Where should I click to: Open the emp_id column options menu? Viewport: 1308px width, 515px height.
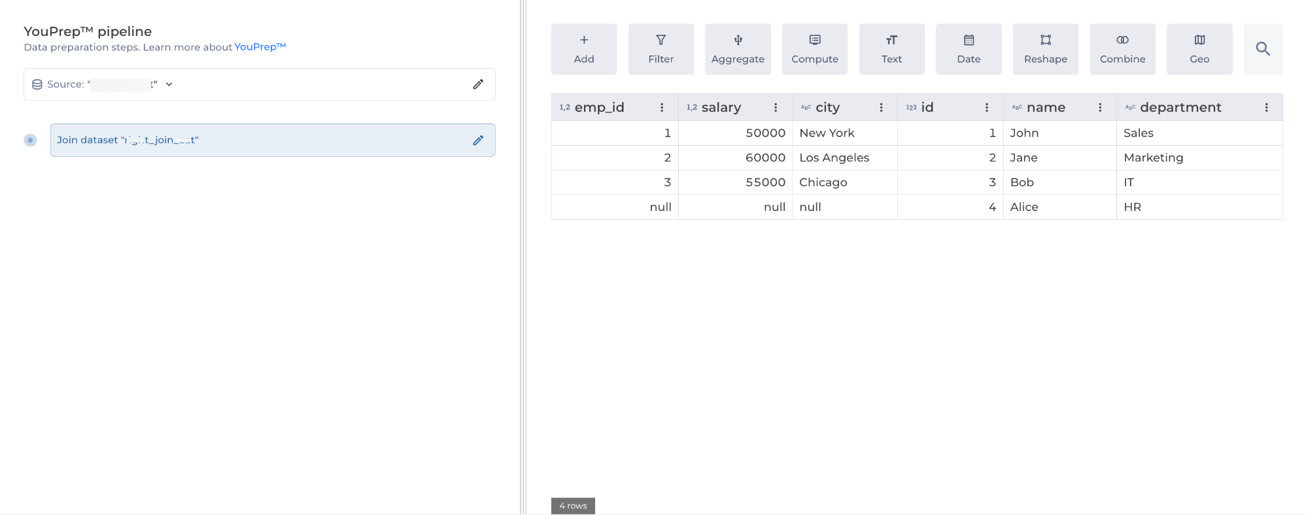[x=662, y=108]
